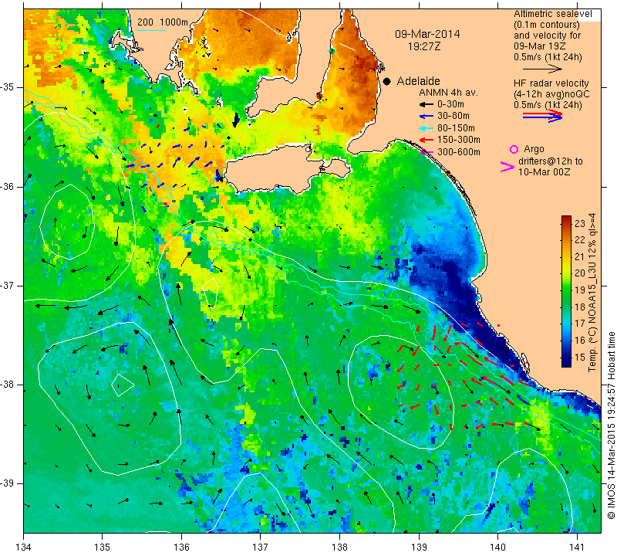Click the 0-30m black legend arrow
Screen dimensions: 617x556
point(426,104)
